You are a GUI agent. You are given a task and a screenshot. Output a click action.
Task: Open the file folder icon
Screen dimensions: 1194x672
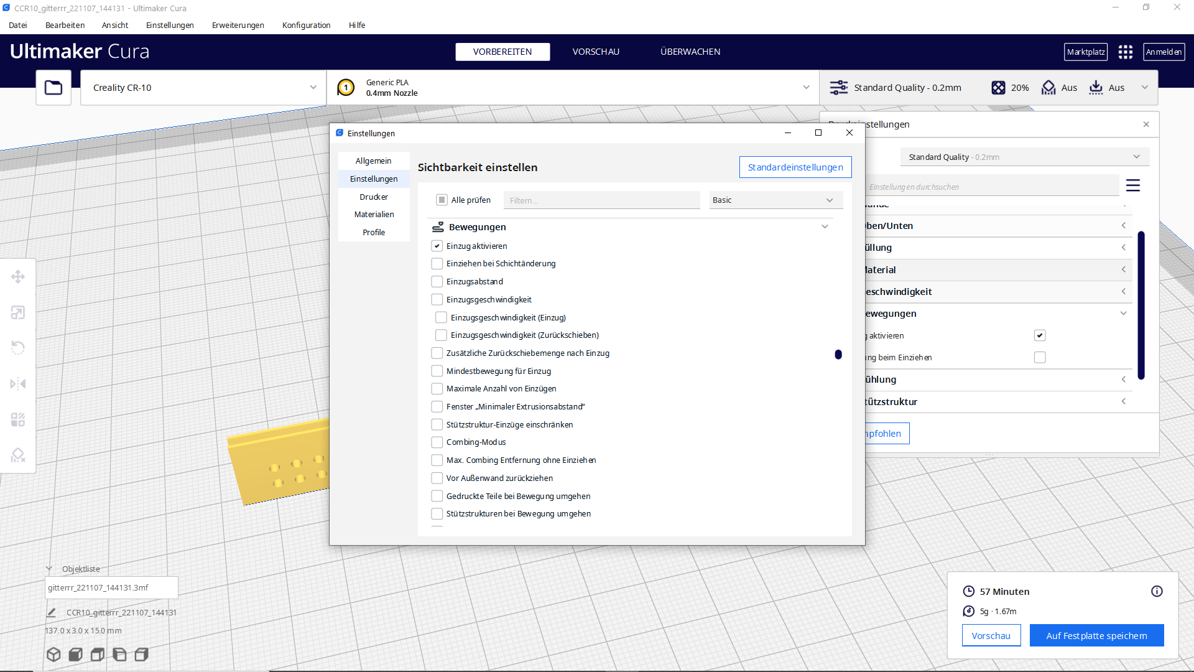[x=53, y=88]
